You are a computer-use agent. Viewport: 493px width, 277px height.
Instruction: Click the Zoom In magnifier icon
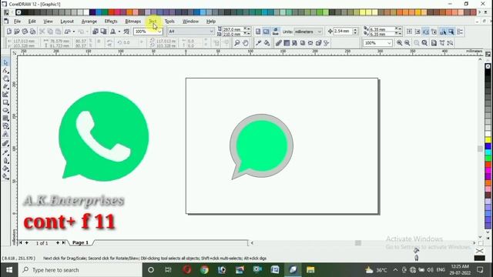399,43
